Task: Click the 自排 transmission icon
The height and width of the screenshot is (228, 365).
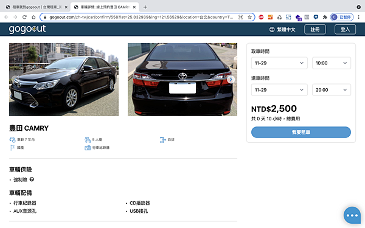Action: coord(162,140)
